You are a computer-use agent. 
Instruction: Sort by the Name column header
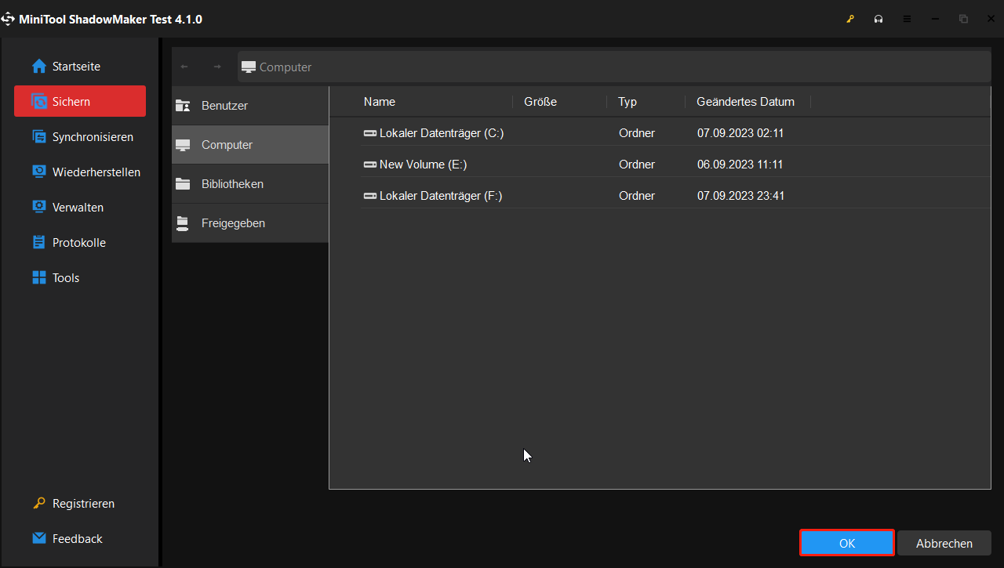pyautogui.click(x=379, y=101)
